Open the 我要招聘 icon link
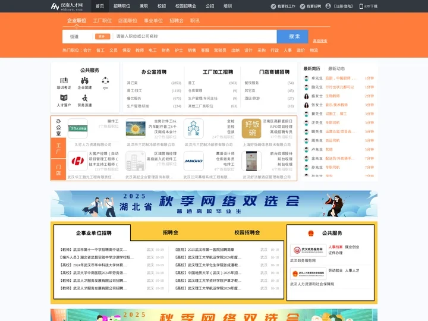 click(310, 7)
